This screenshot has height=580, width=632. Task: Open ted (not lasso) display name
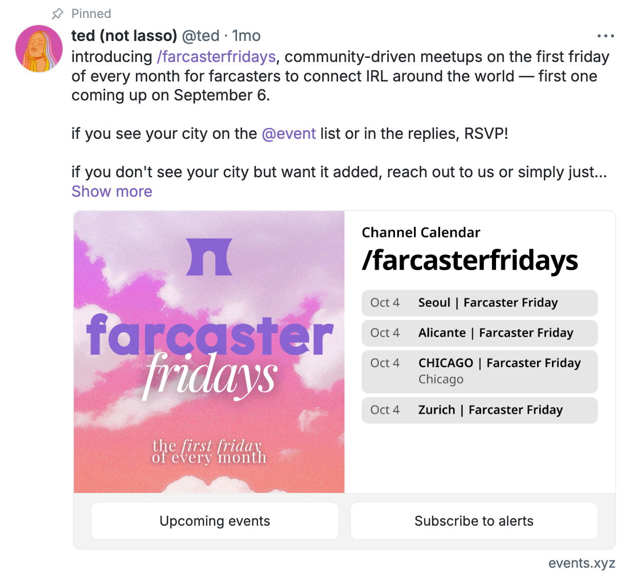124,36
